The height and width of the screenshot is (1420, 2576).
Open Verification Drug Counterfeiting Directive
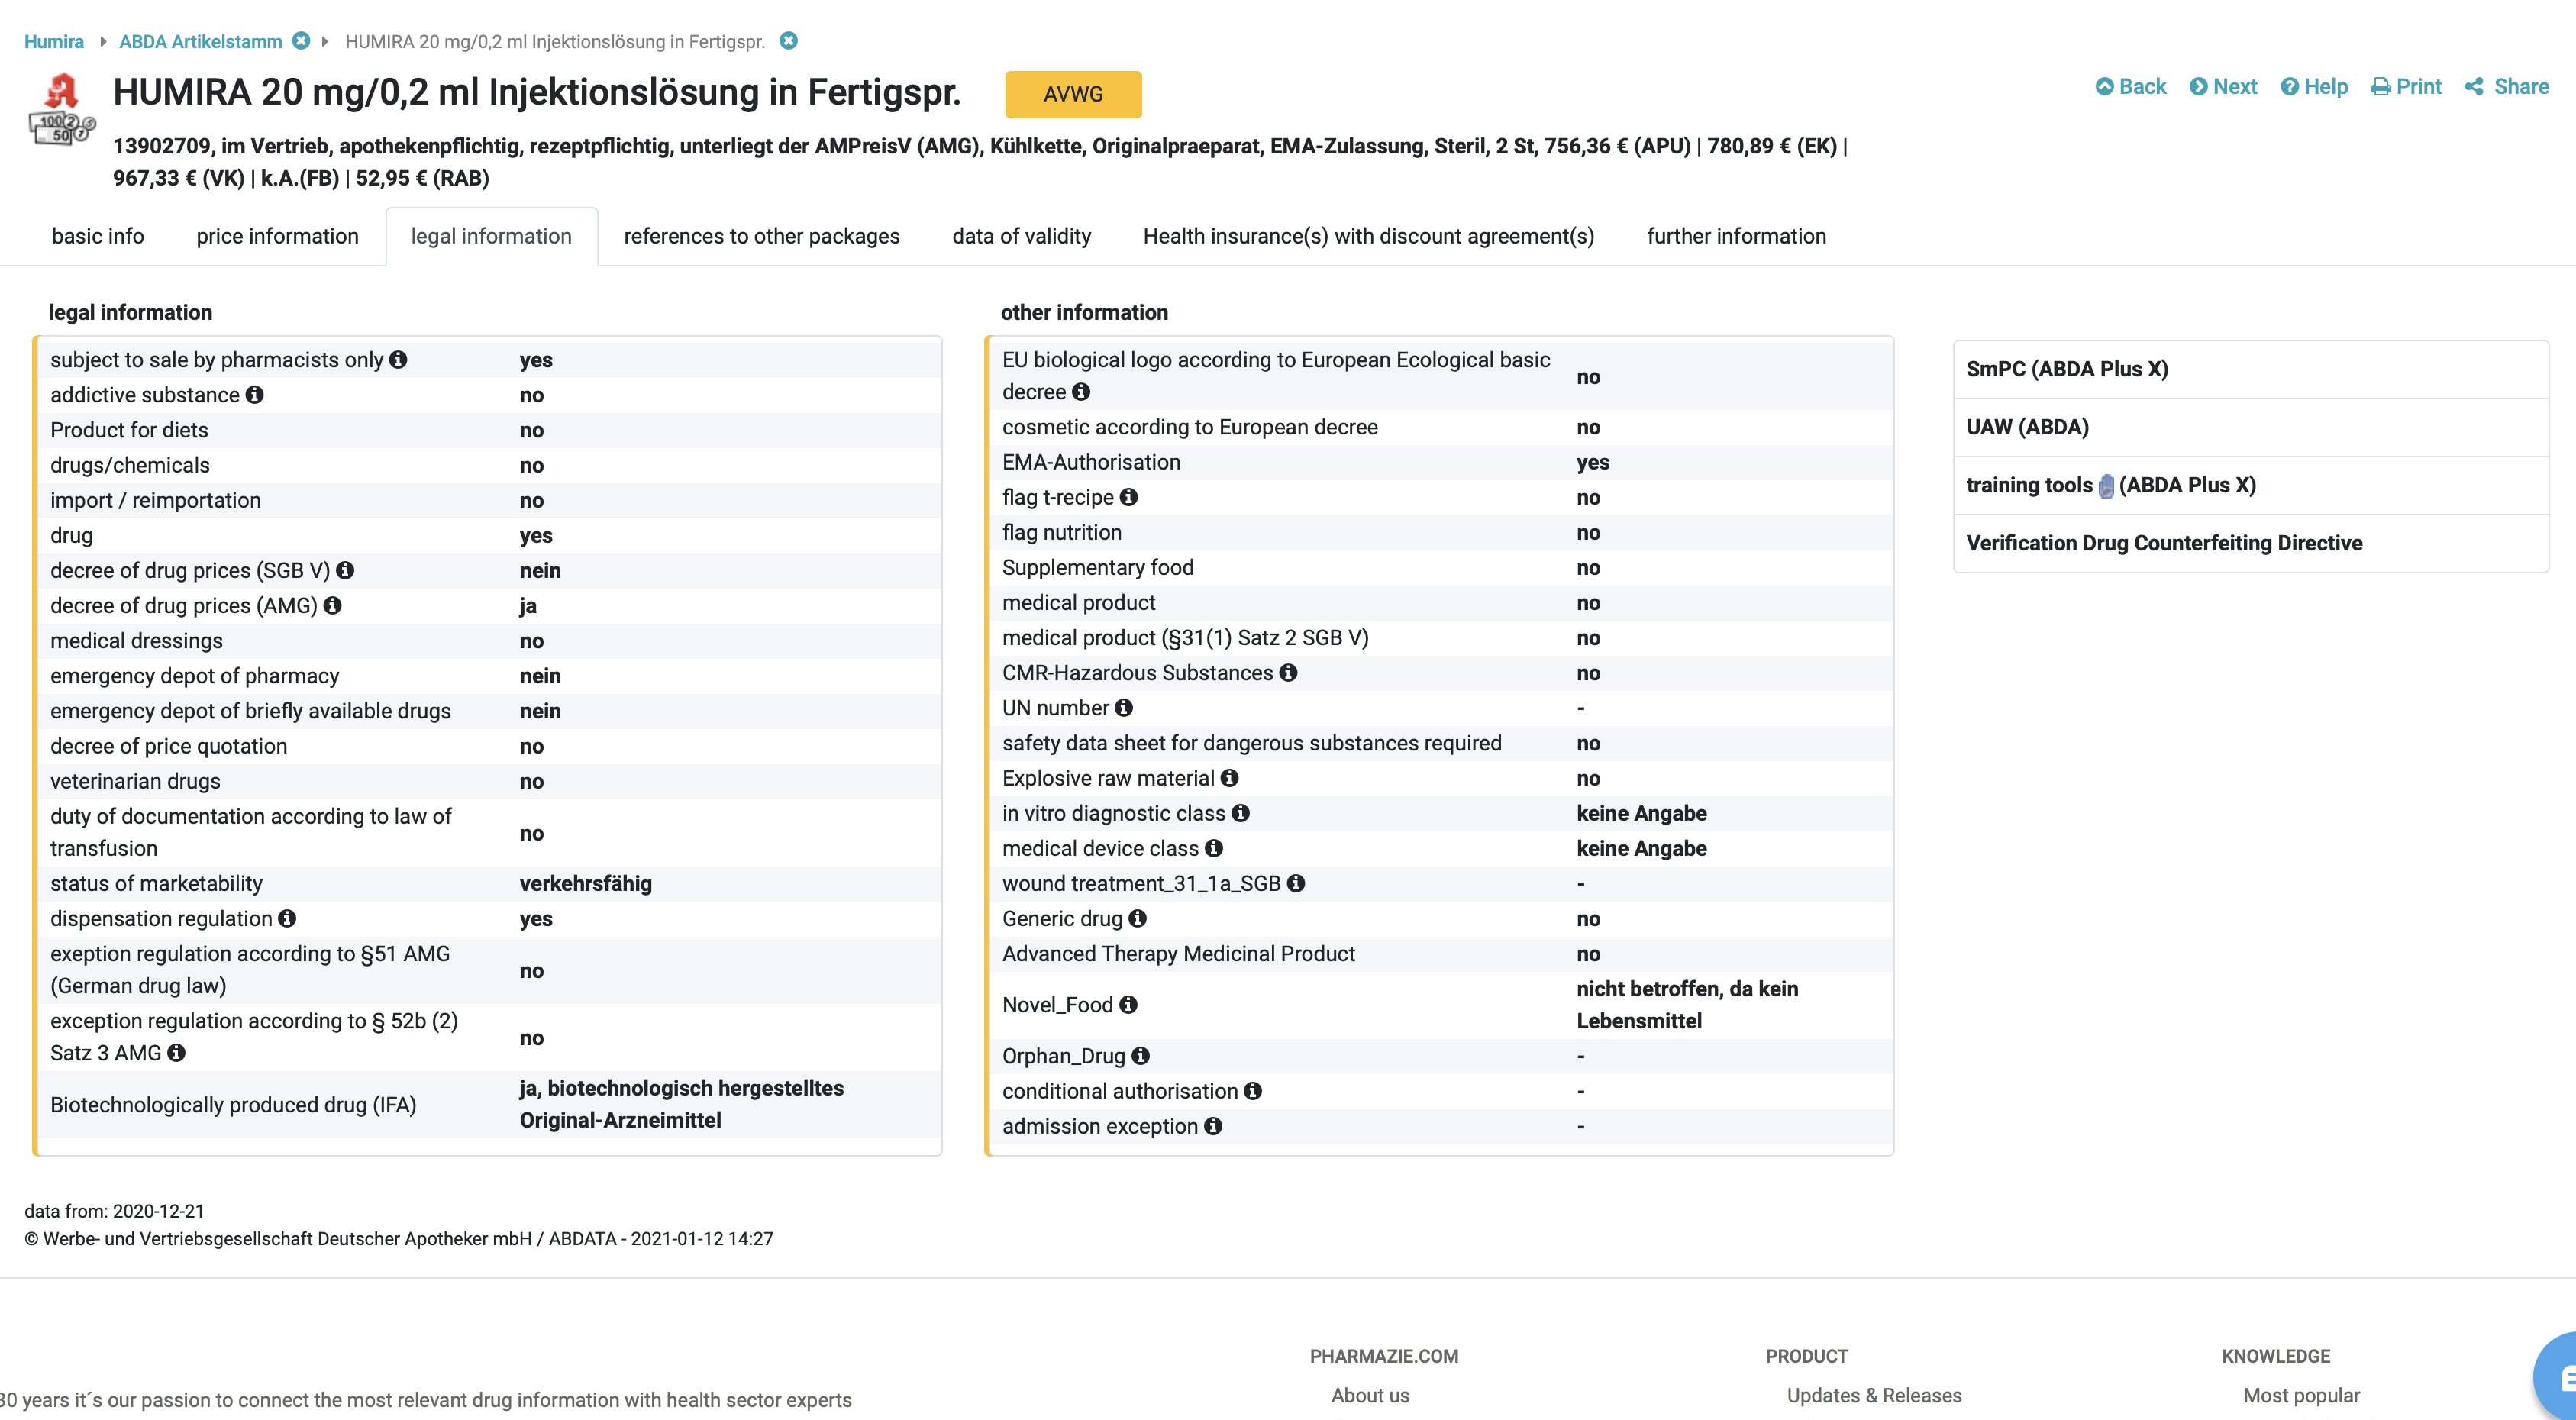(2250, 543)
